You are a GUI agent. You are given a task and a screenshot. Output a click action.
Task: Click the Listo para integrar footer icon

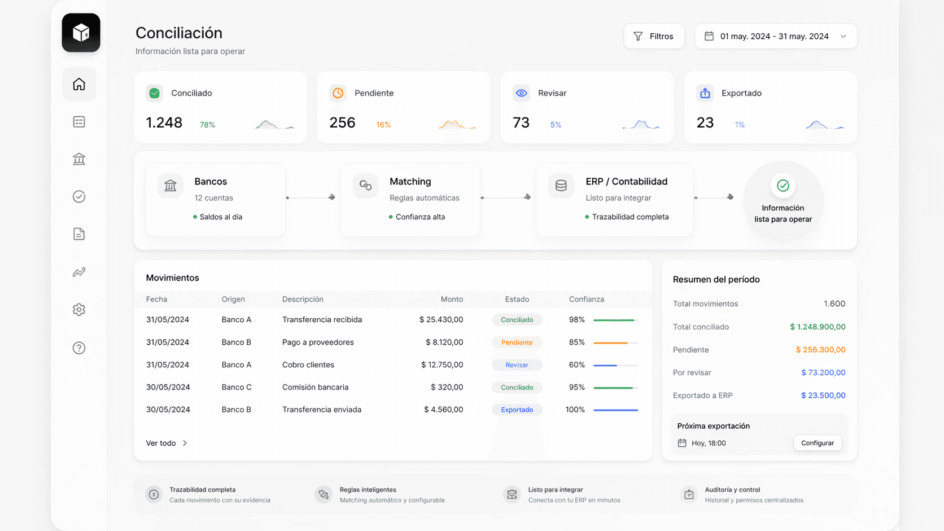[x=512, y=494]
